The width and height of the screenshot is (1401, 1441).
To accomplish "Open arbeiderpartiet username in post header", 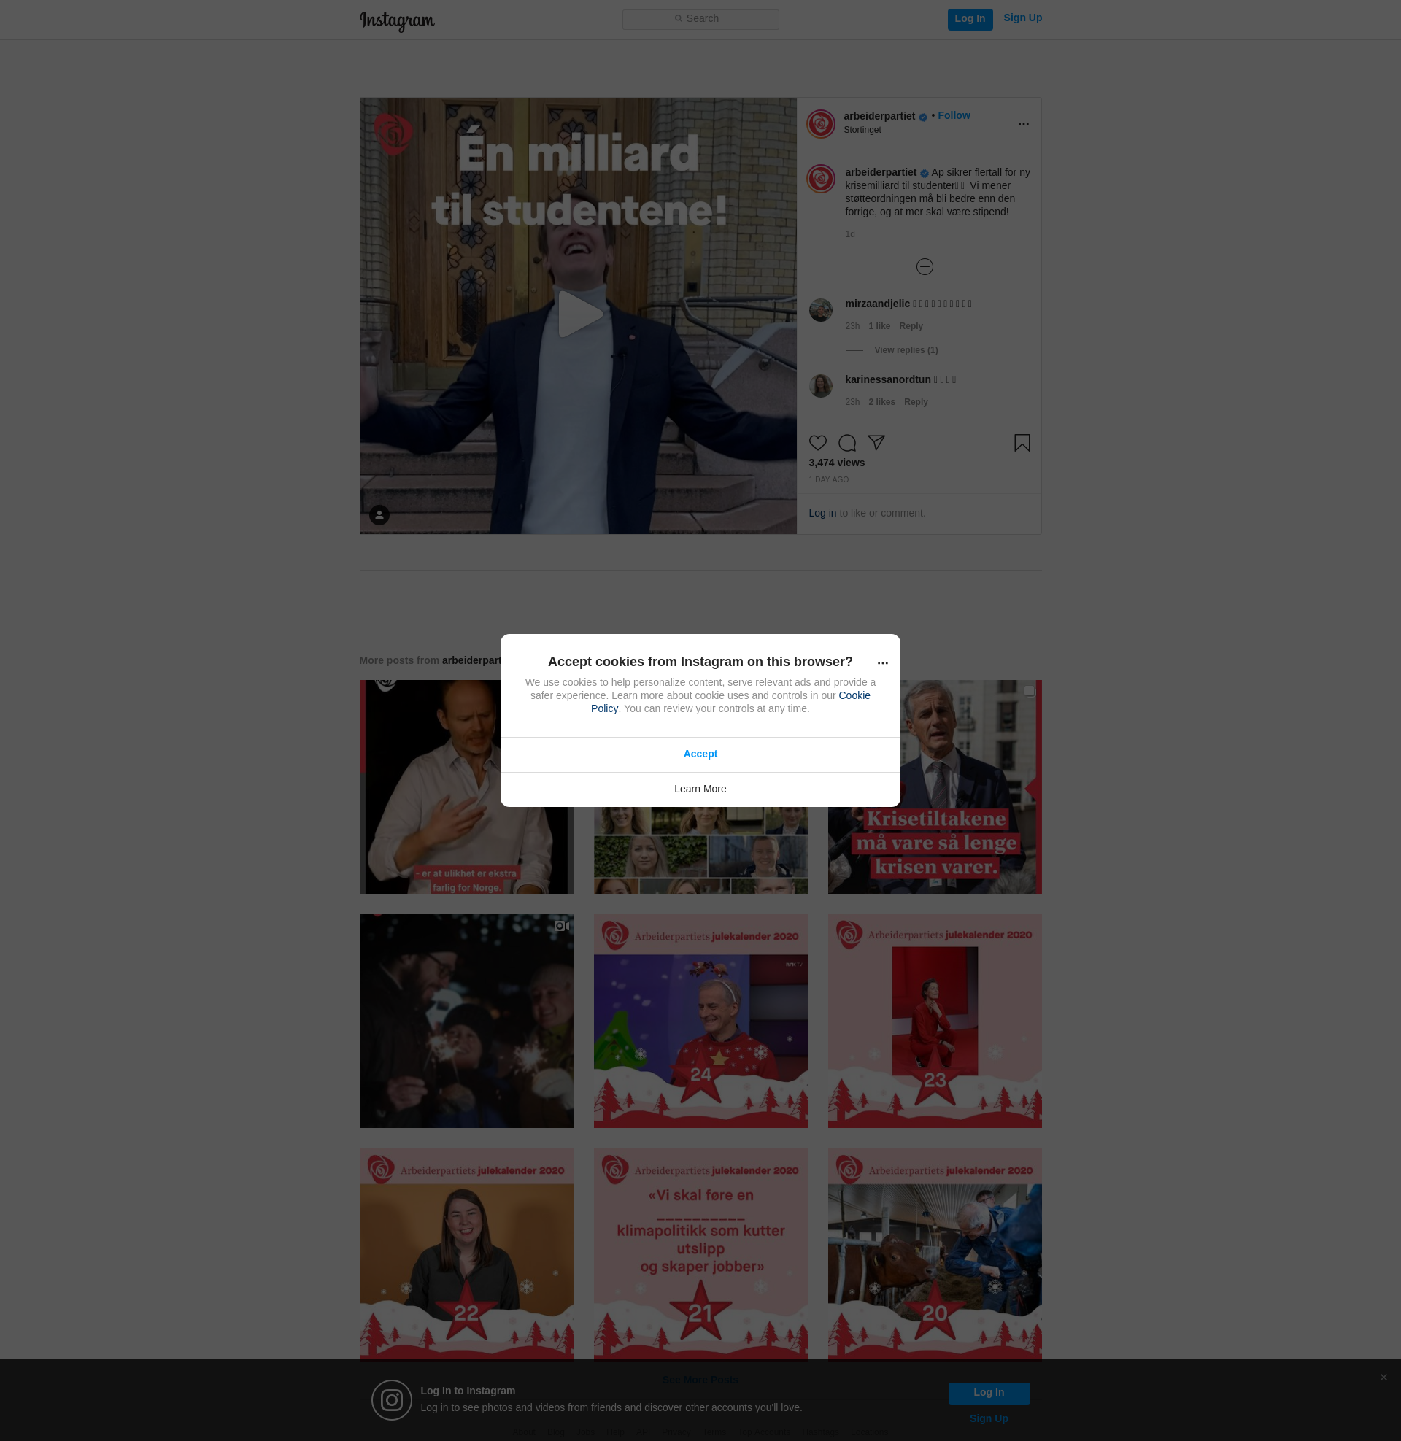I will coord(879,116).
